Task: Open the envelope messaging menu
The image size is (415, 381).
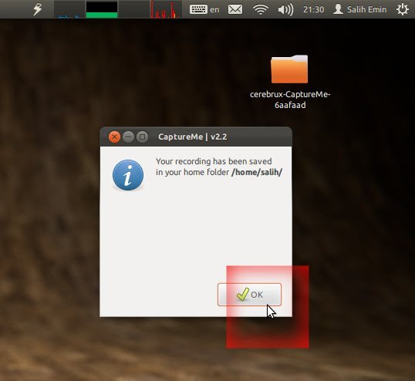Action: (235, 9)
